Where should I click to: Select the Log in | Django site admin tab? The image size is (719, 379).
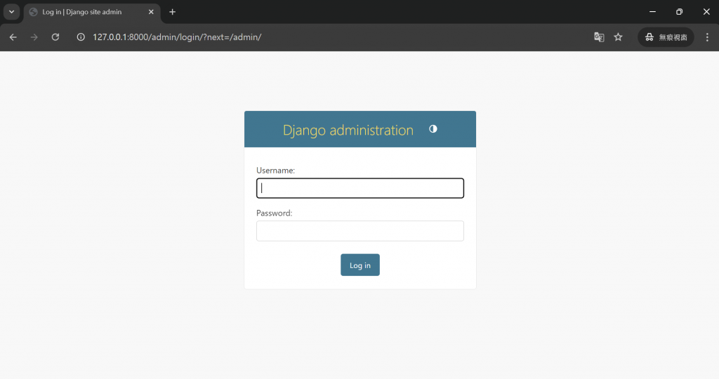(x=92, y=12)
